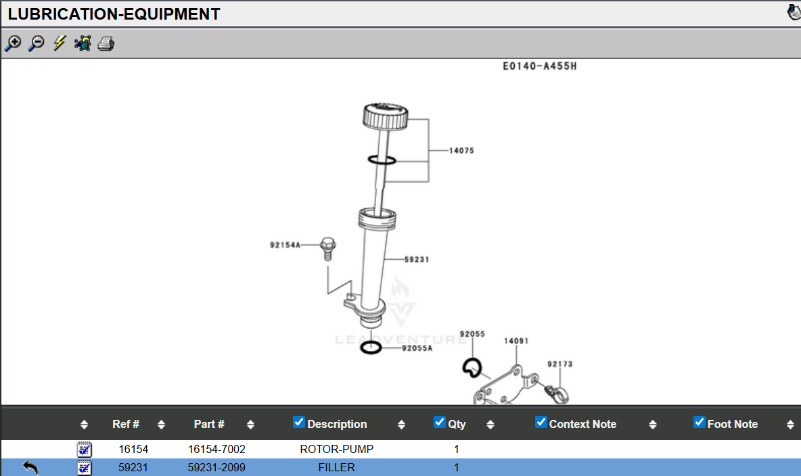Click the lightning bolt toolbar icon

(x=60, y=44)
